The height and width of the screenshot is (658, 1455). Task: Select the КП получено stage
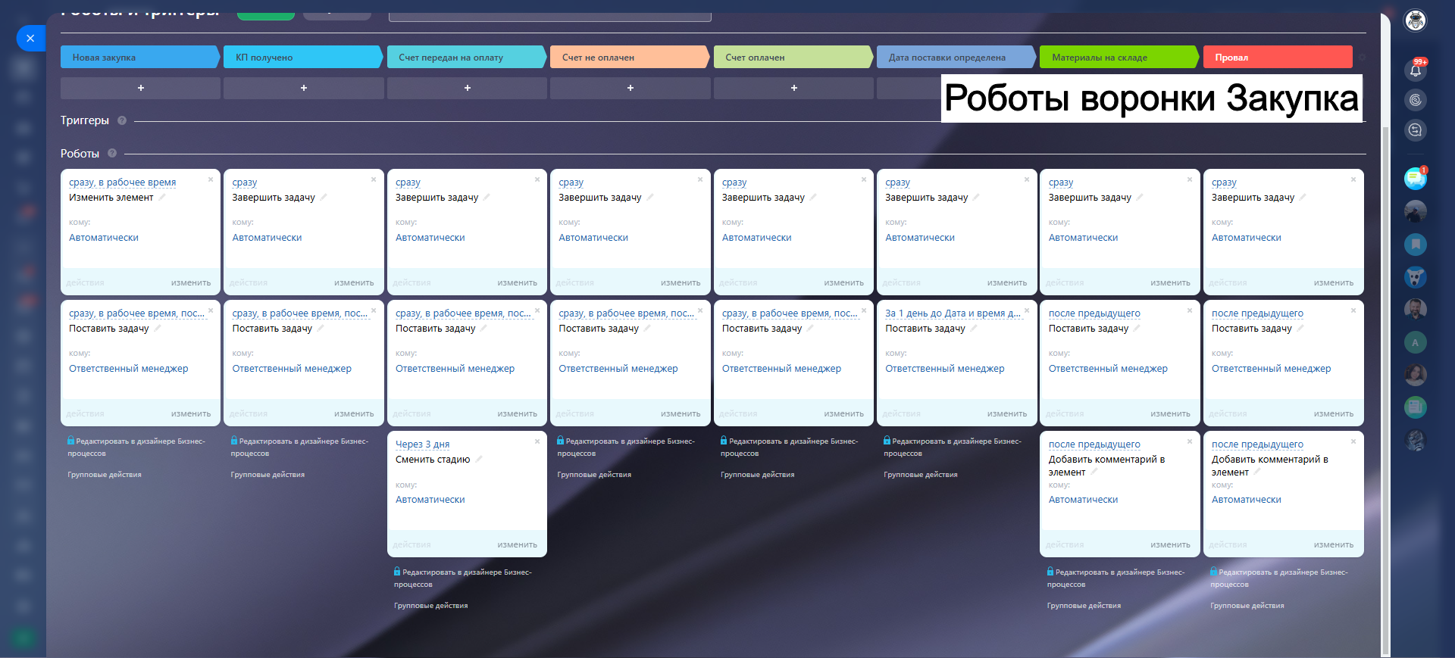pos(303,57)
